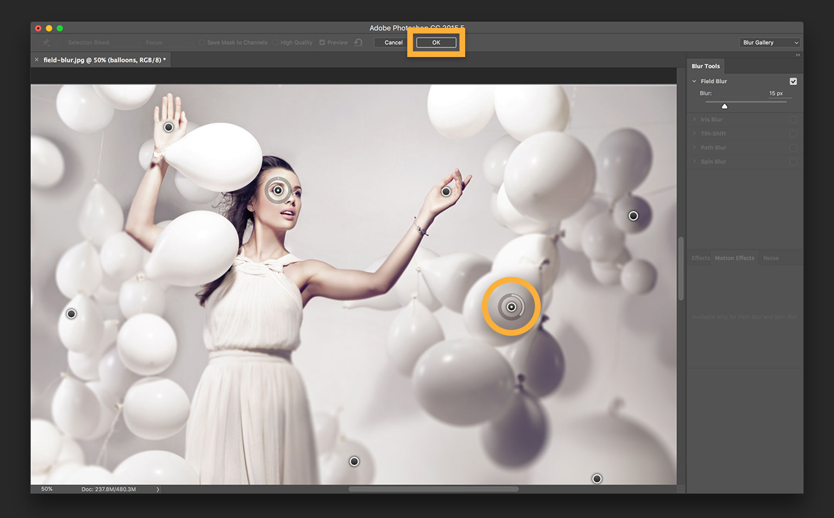The height and width of the screenshot is (518, 834).
Task: Select the highlighted blur pin circled in orange
Action: (512, 307)
